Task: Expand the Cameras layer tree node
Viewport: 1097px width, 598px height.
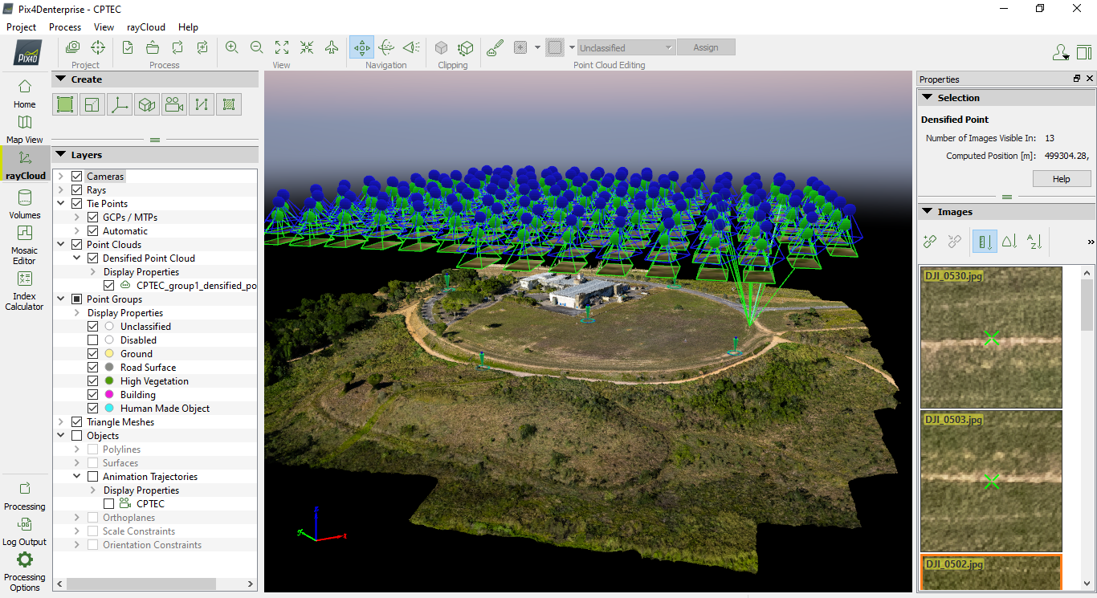Action: 61,177
